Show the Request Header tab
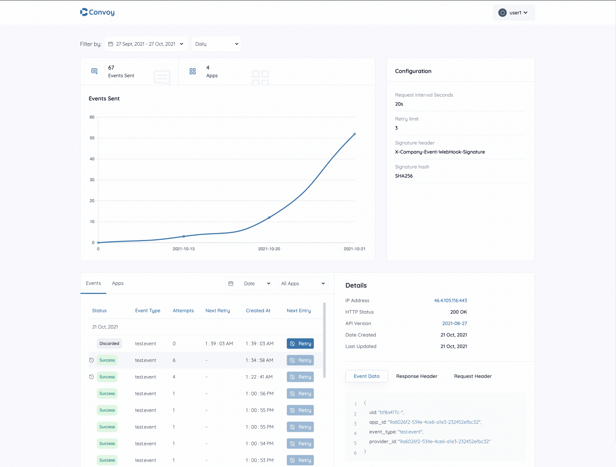This screenshot has height=467, width=616. 473,376
